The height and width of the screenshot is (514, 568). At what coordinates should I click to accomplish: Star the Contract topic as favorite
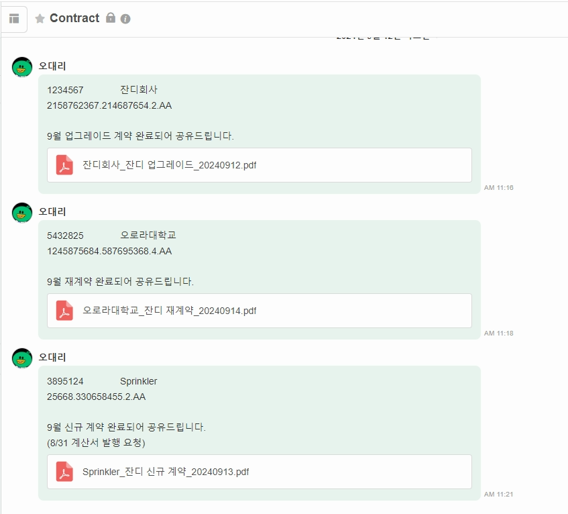click(42, 18)
